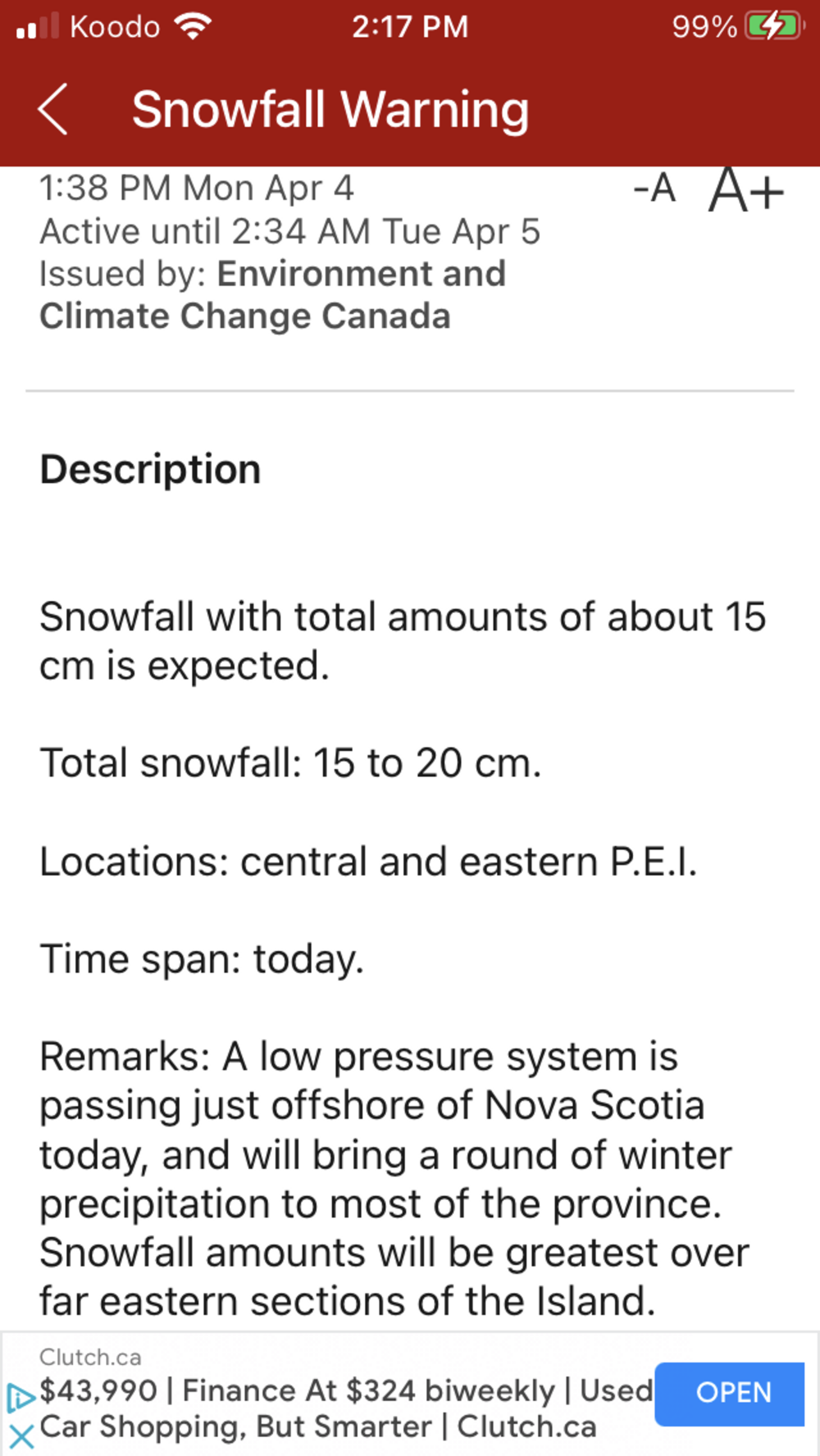Tap the back arrow in header
This screenshot has height=1456, width=820.
click(53, 110)
